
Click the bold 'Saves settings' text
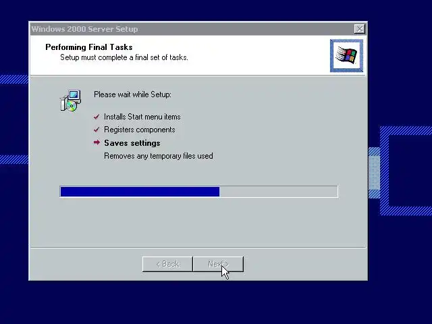(x=132, y=143)
